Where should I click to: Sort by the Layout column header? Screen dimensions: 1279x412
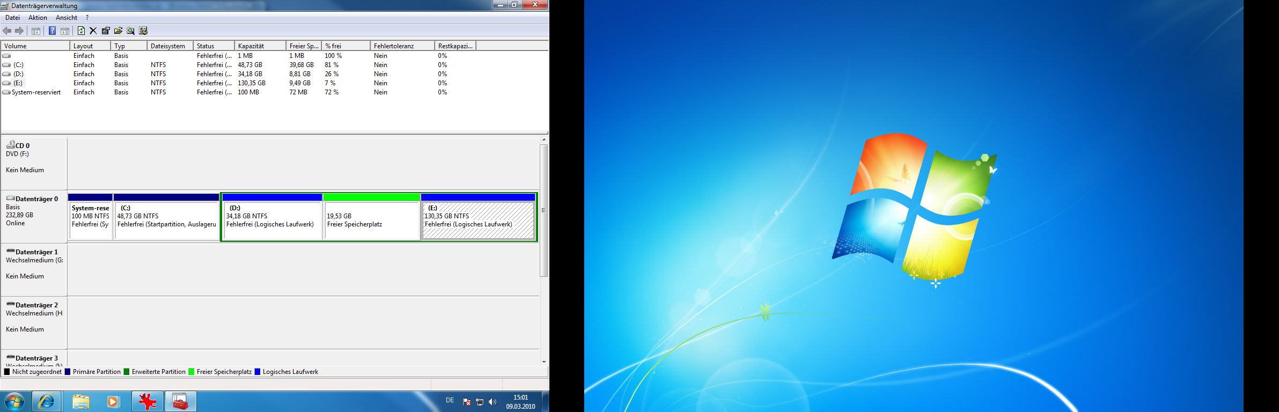[90, 46]
